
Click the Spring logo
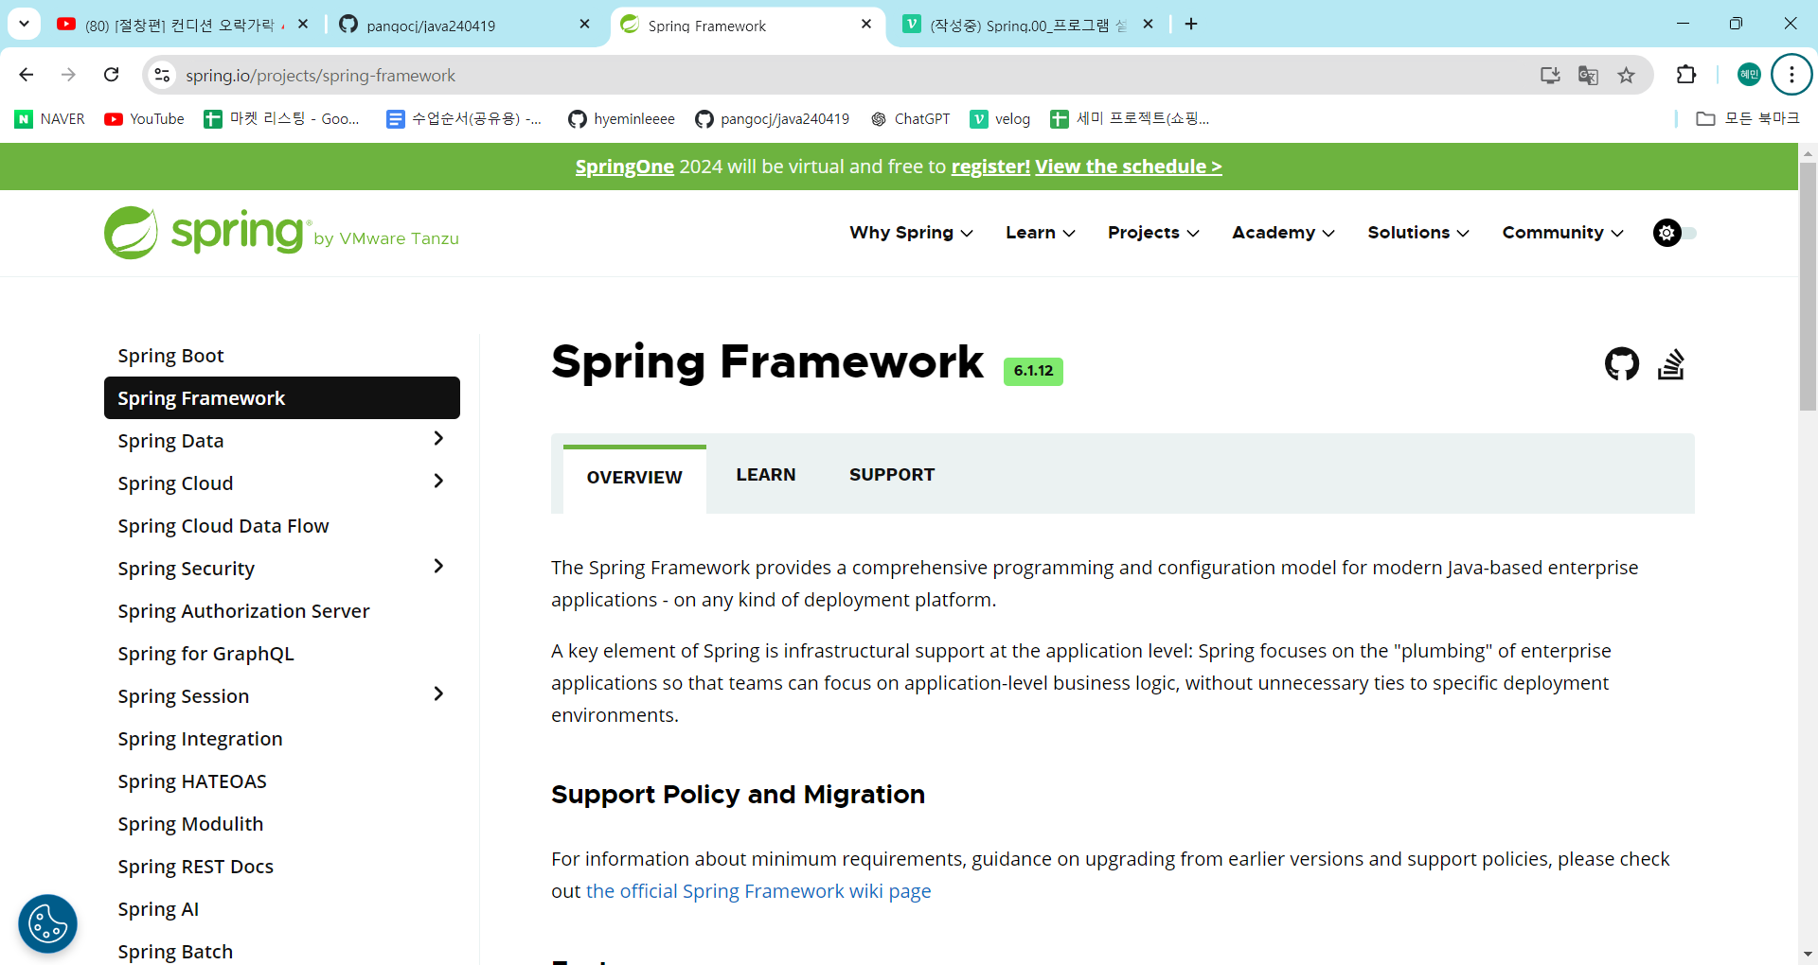pyautogui.click(x=281, y=233)
